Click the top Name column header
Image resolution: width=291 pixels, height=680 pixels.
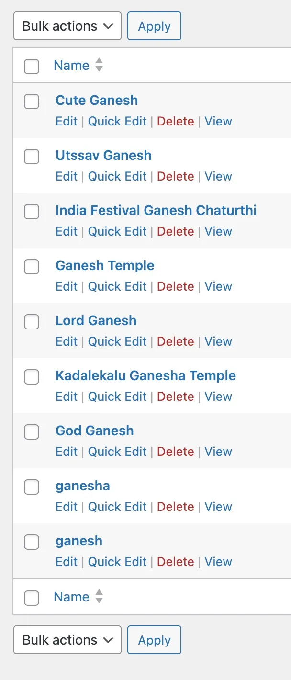71,65
